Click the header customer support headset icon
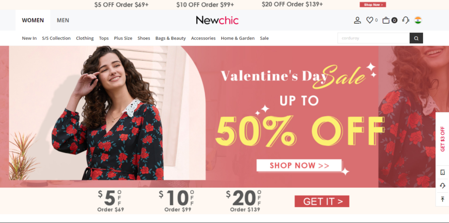Screen dimensions: 449x223 pyautogui.click(x=406, y=20)
